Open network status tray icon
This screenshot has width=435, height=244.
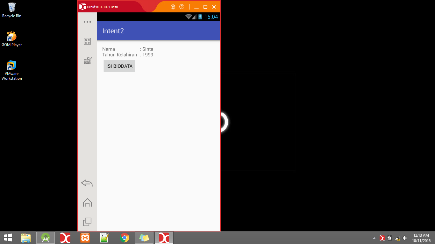click(x=397, y=238)
